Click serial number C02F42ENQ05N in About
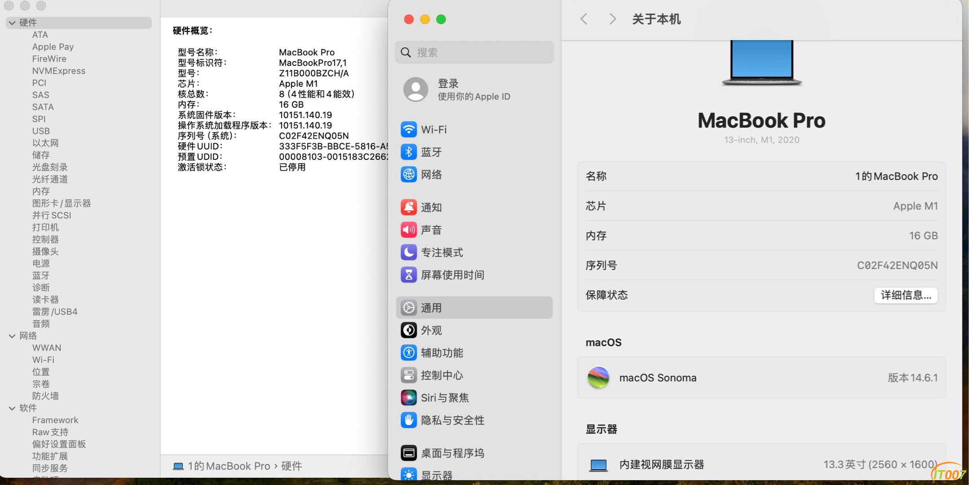The image size is (969, 485). click(897, 265)
